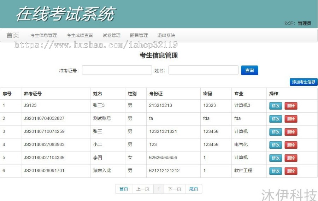Click 修改 for 猿来入此's row

click(x=276, y=171)
